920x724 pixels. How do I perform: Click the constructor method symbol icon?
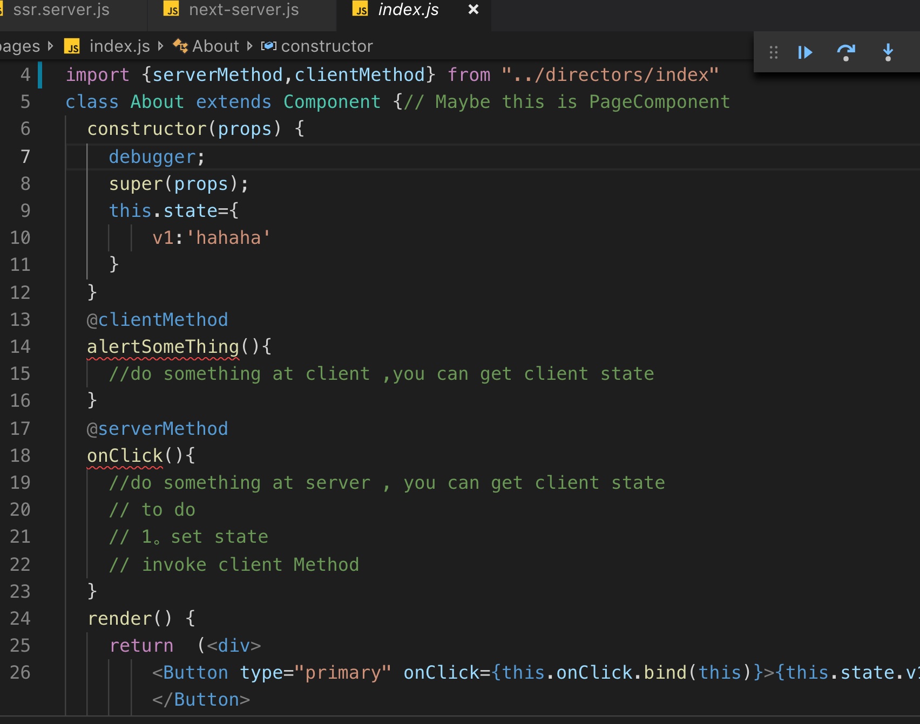(269, 46)
